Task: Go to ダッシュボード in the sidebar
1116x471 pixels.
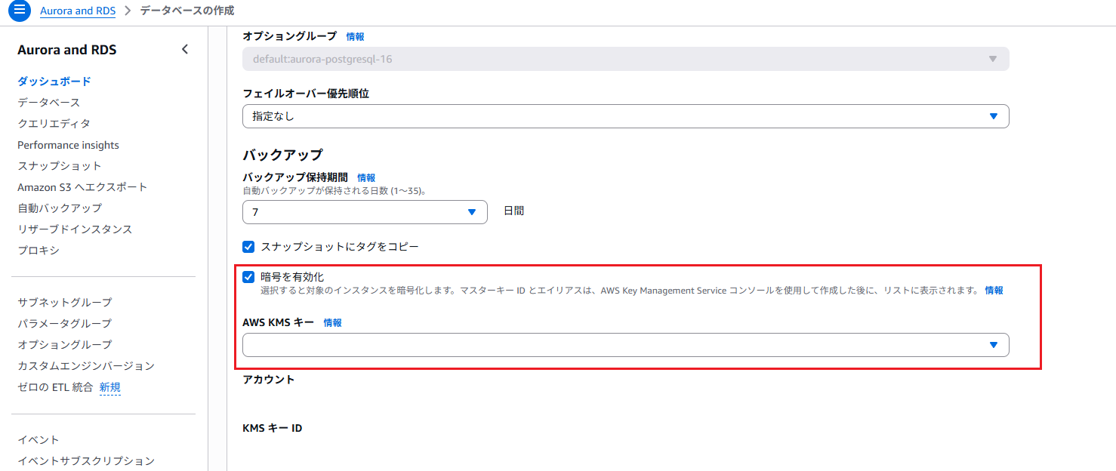Action: [53, 81]
